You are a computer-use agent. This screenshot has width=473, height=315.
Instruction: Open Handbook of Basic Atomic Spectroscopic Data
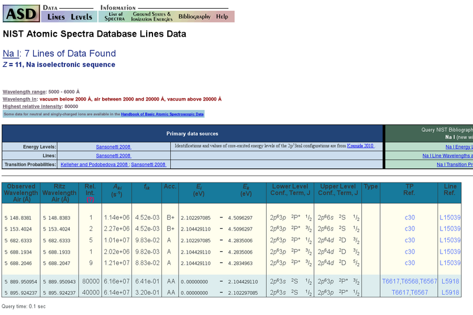click(x=162, y=114)
